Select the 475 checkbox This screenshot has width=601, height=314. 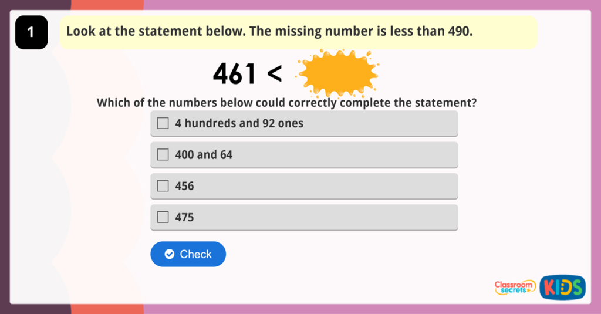tap(163, 217)
